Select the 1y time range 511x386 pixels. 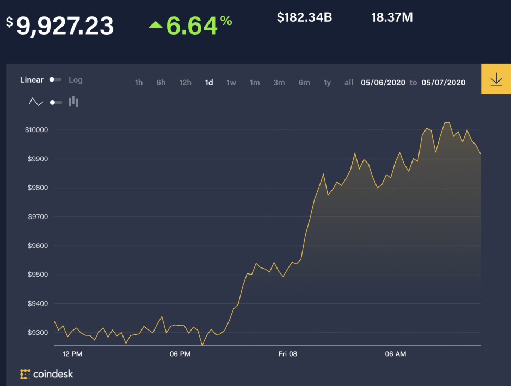(327, 83)
